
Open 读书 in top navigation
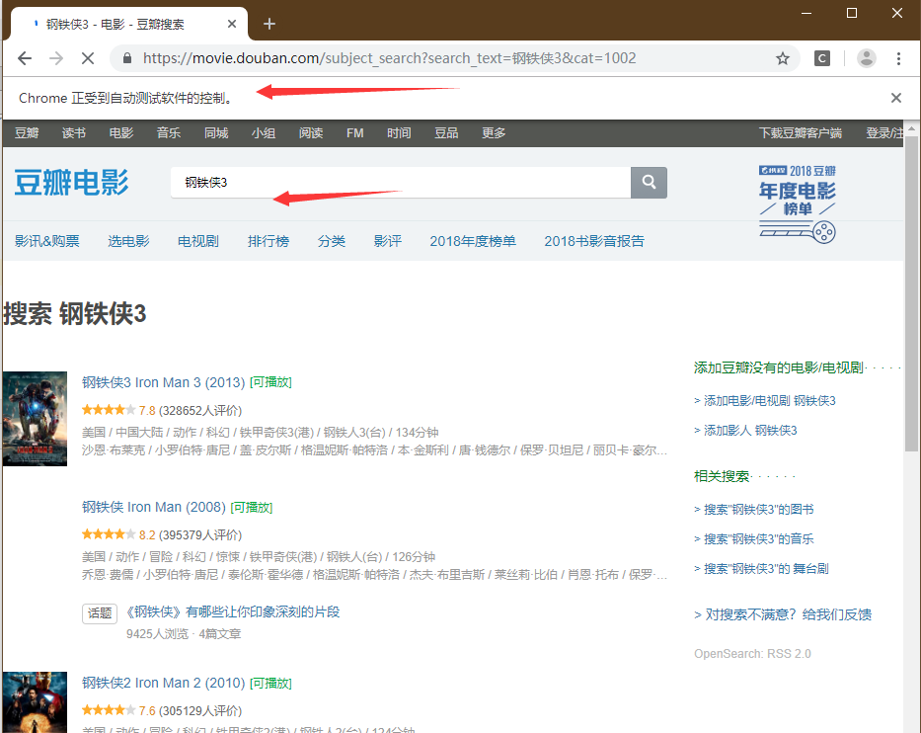coord(74,132)
